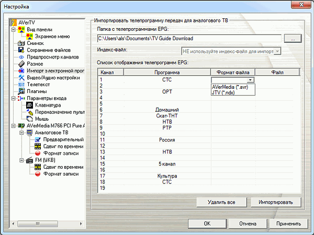Click the Экранное меню icon

[x=29, y=37]
